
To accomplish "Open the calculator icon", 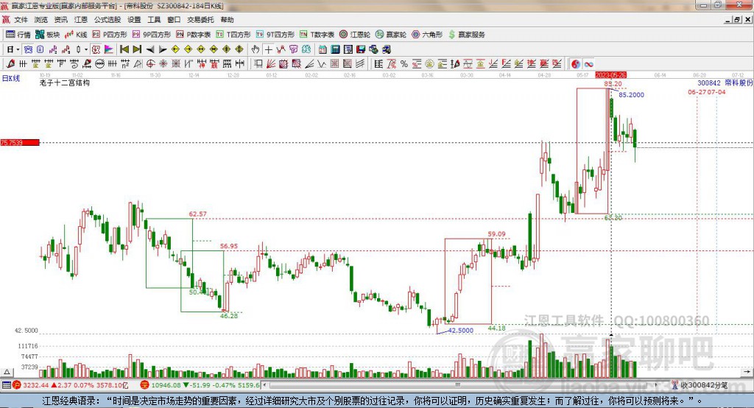I will click(335, 49).
